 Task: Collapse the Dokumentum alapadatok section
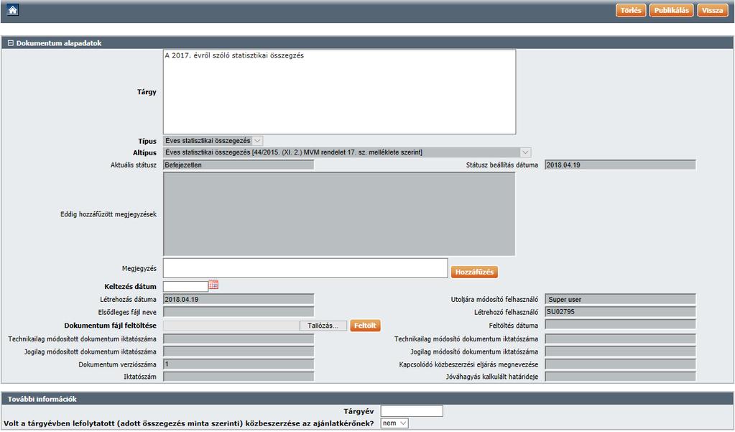click(x=11, y=43)
